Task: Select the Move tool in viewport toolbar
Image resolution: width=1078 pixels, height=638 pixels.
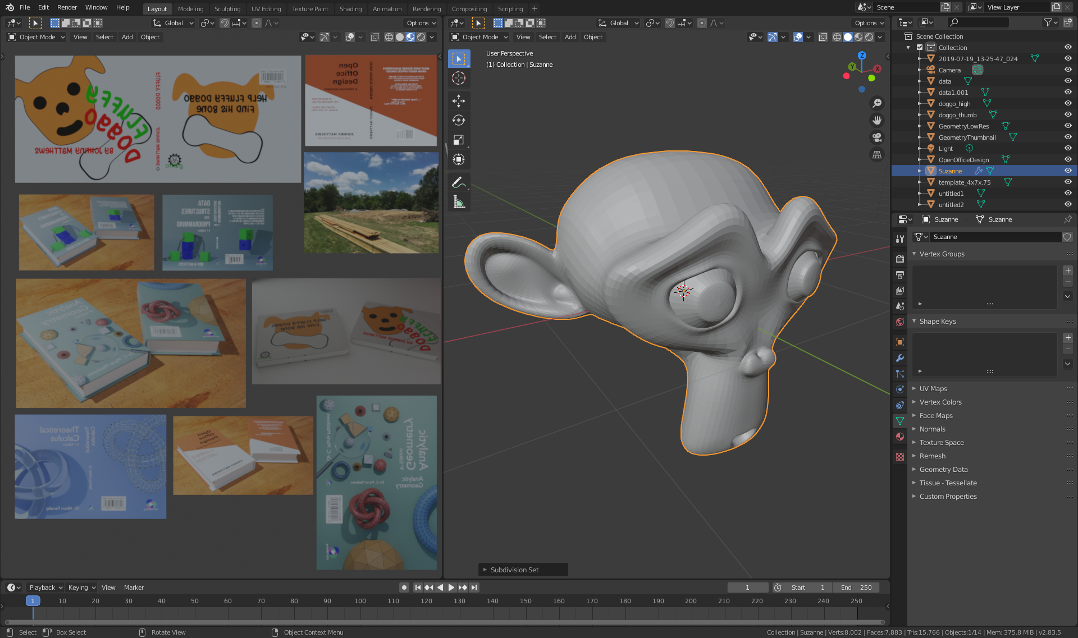Action: [x=459, y=101]
